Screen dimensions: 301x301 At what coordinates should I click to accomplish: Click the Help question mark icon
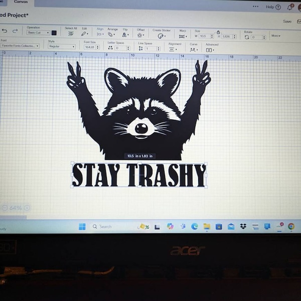pyautogui.click(x=278, y=8)
